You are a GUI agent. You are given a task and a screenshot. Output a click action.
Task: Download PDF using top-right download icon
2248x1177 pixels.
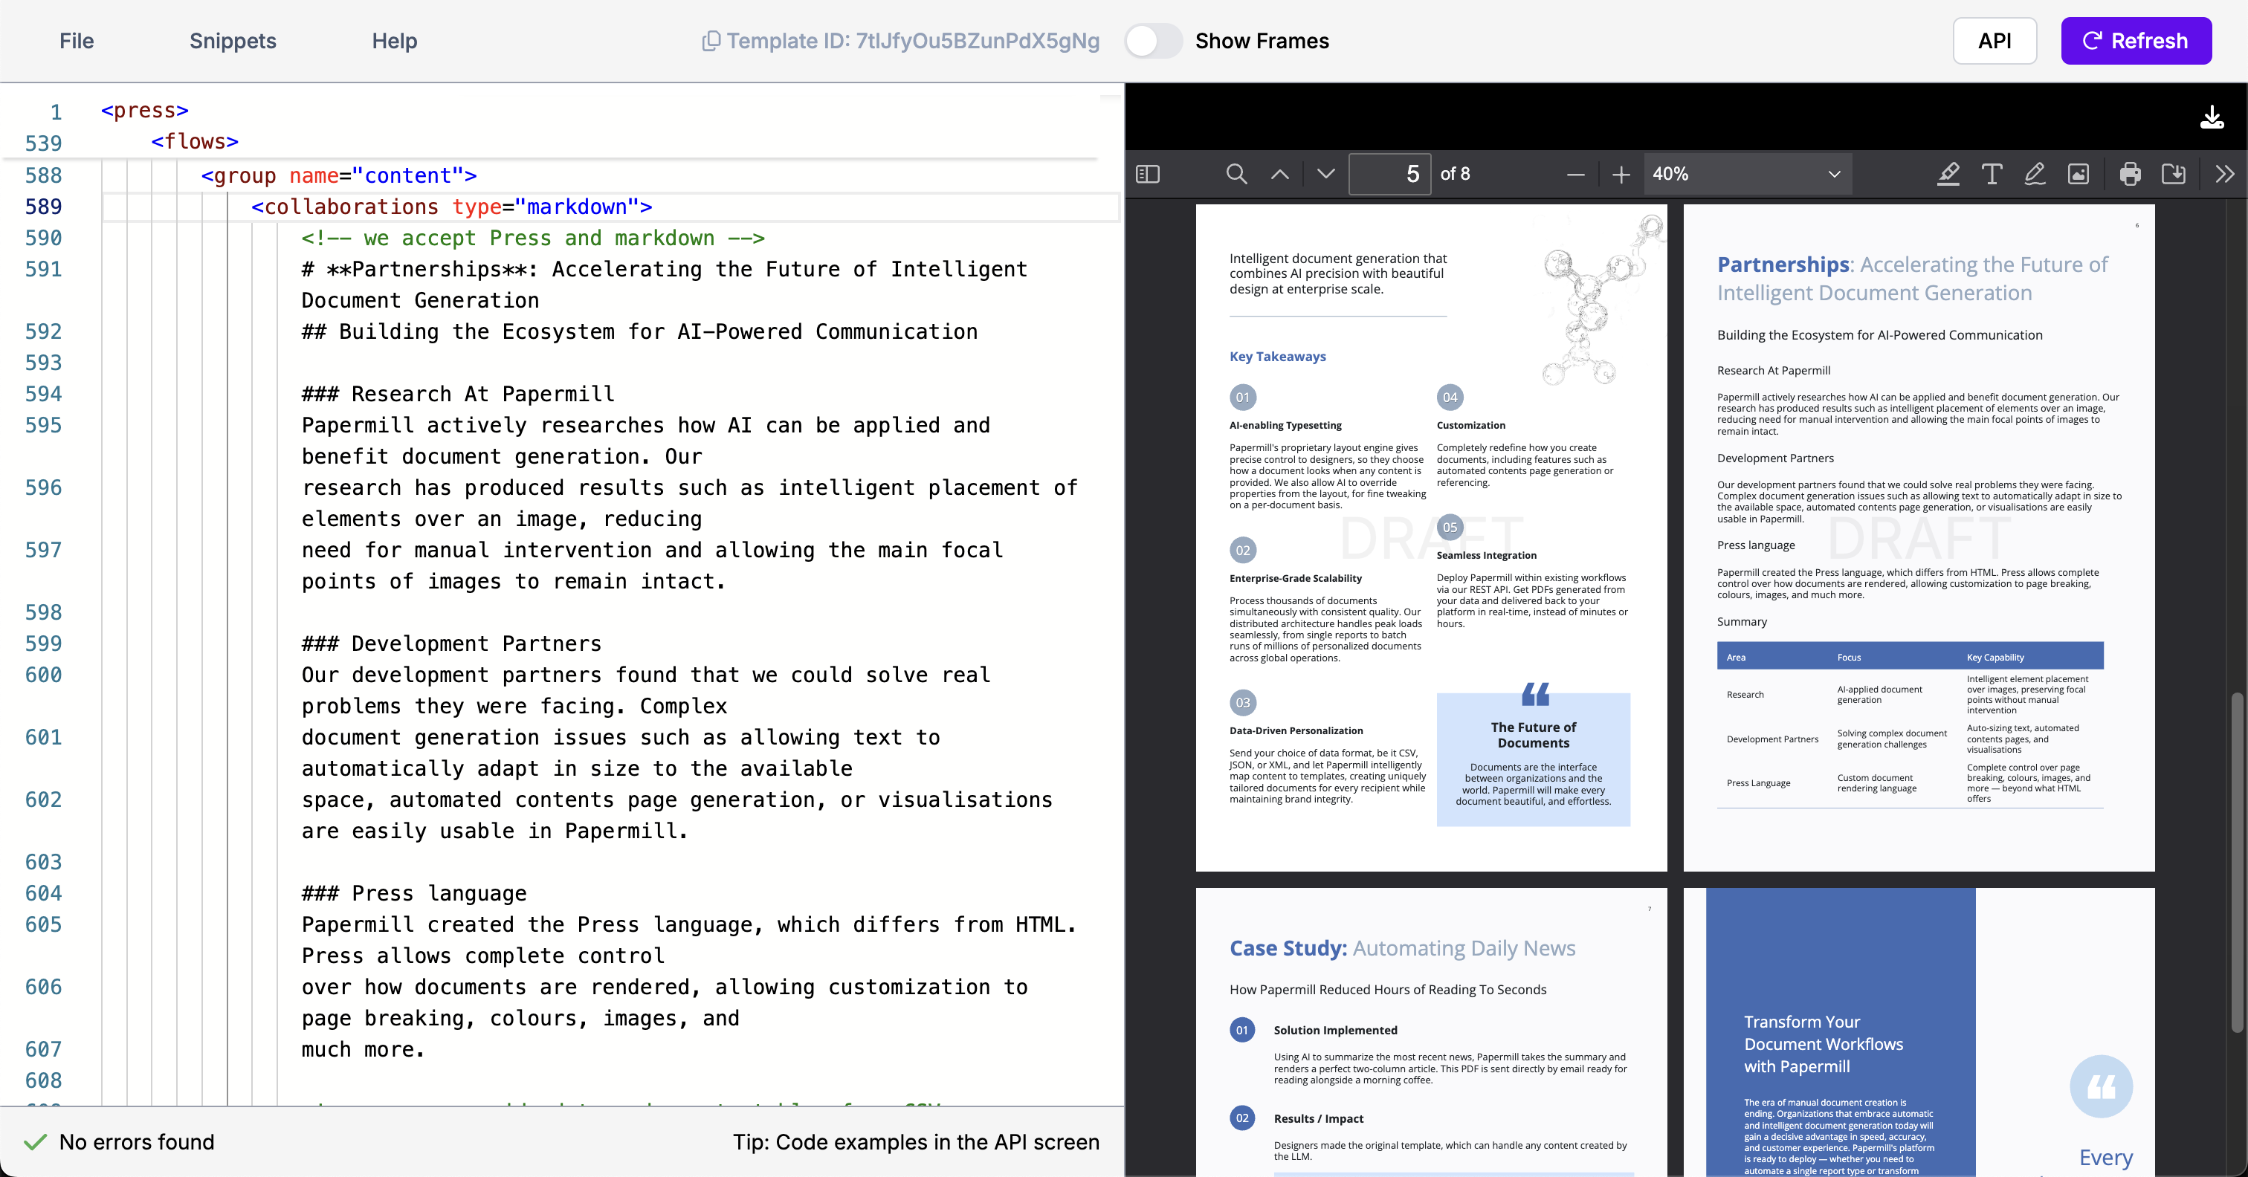coord(2212,117)
